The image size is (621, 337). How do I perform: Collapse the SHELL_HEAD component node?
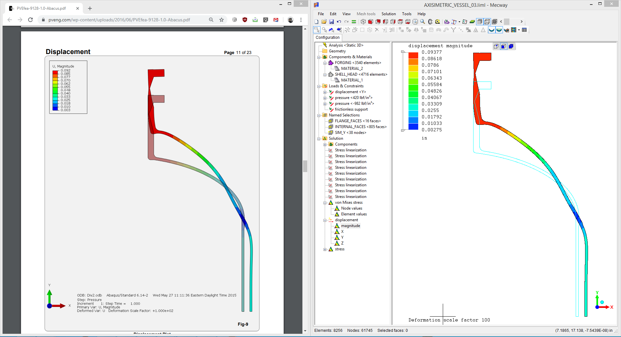[x=325, y=75]
